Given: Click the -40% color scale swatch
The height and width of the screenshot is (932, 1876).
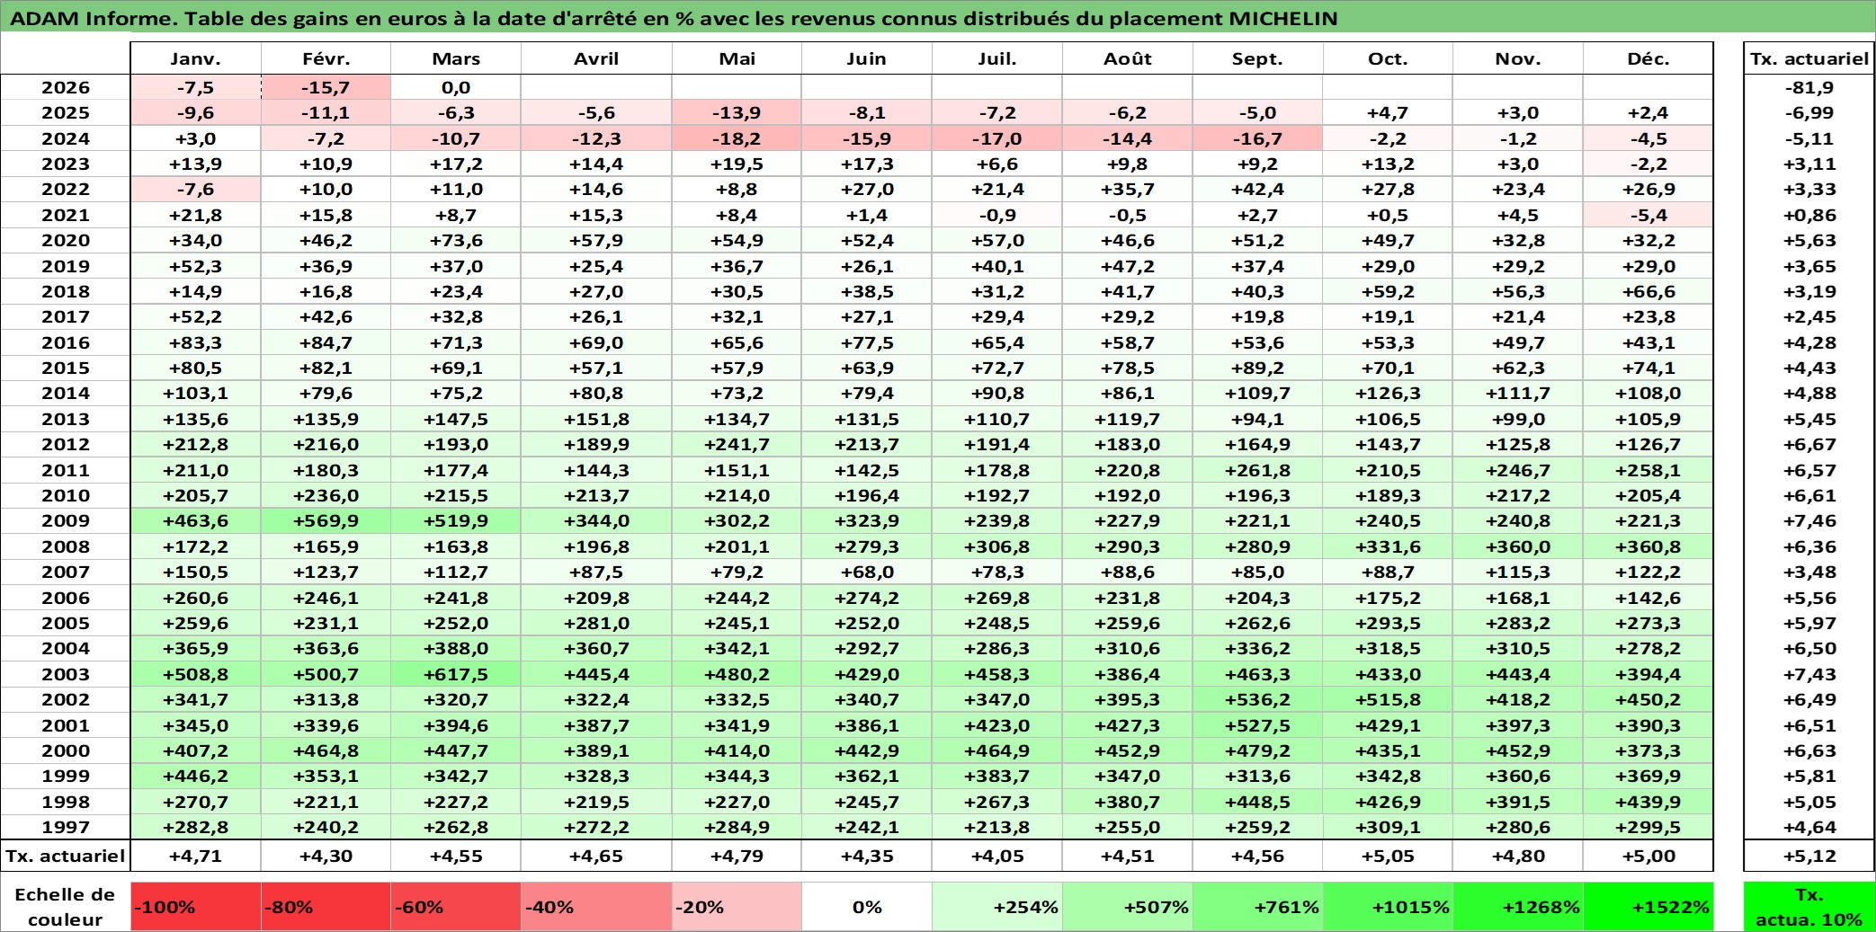Looking at the screenshot, I should (x=596, y=907).
